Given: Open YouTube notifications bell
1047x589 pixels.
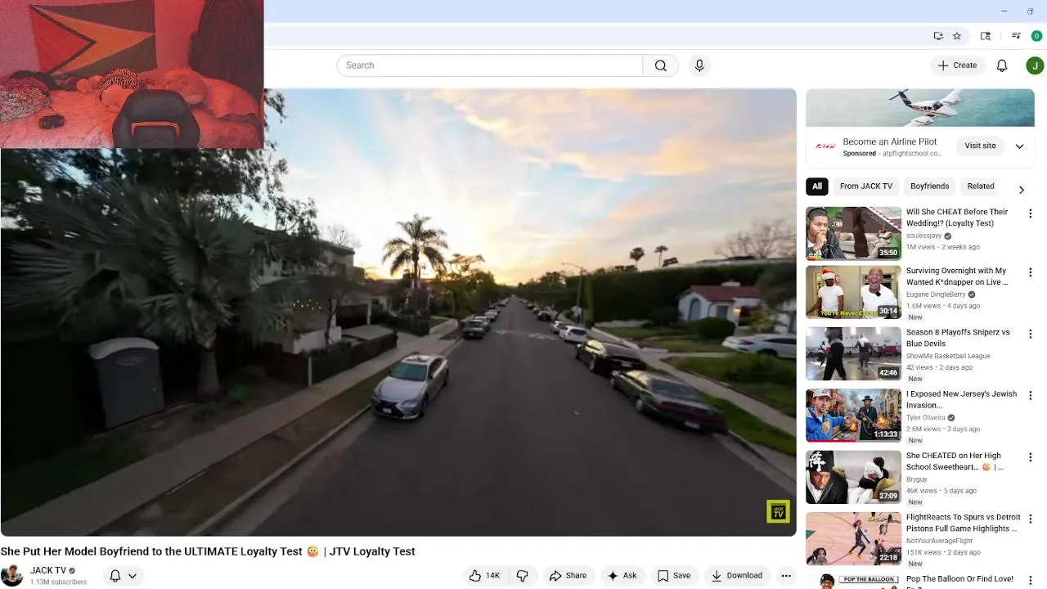Looking at the screenshot, I should point(1002,65).
